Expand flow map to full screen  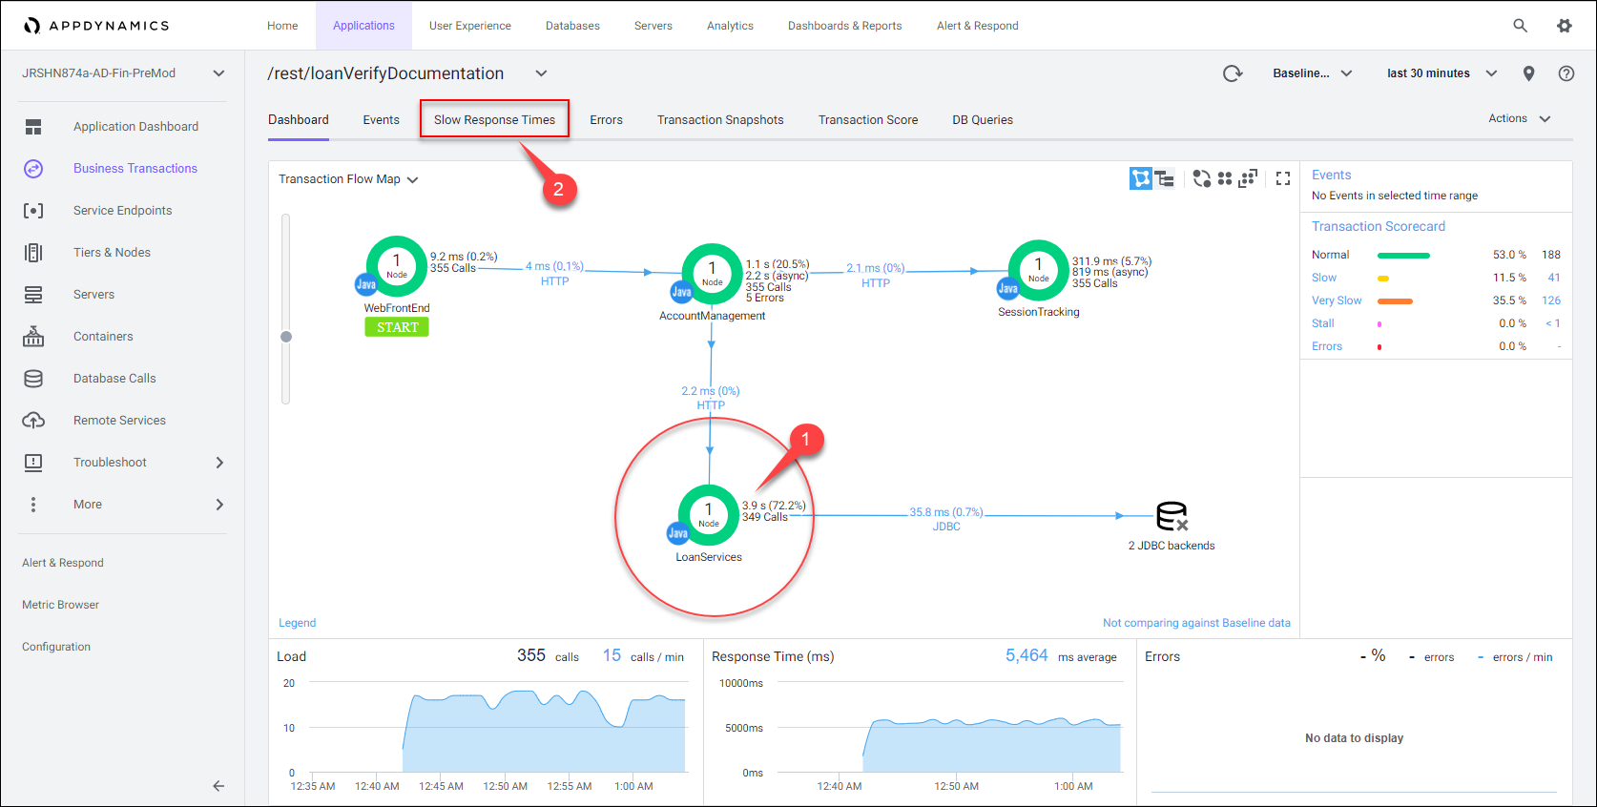point(1283,178)
